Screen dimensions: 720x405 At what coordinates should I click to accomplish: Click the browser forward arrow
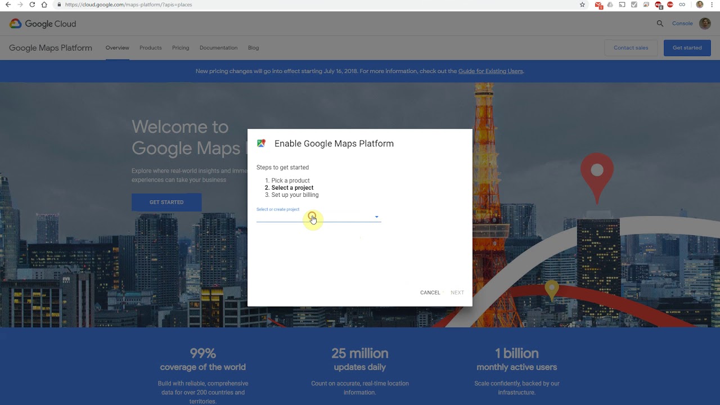[20, 4]
